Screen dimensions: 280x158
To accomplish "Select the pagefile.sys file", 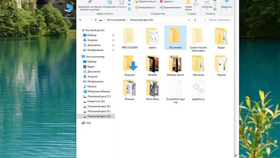I will (198, 90).
